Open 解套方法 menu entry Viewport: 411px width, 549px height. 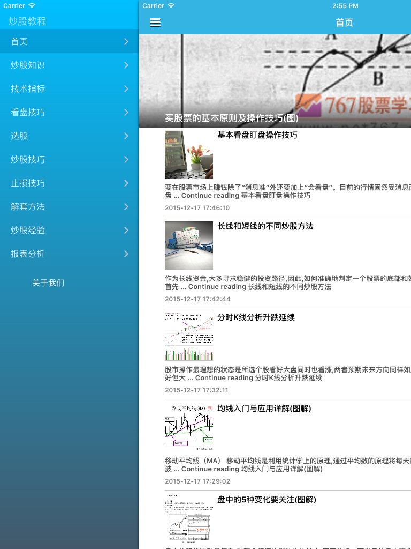[x=69, y=206]
